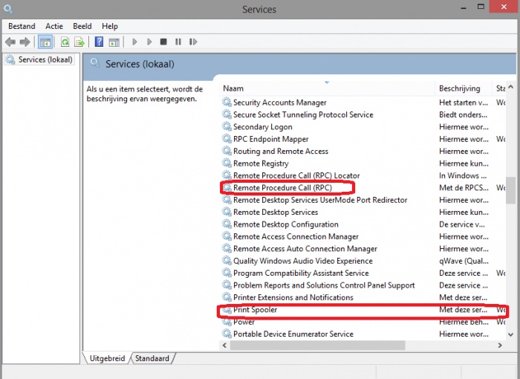Click the Beschrijving column header

[x=461, y=88]
